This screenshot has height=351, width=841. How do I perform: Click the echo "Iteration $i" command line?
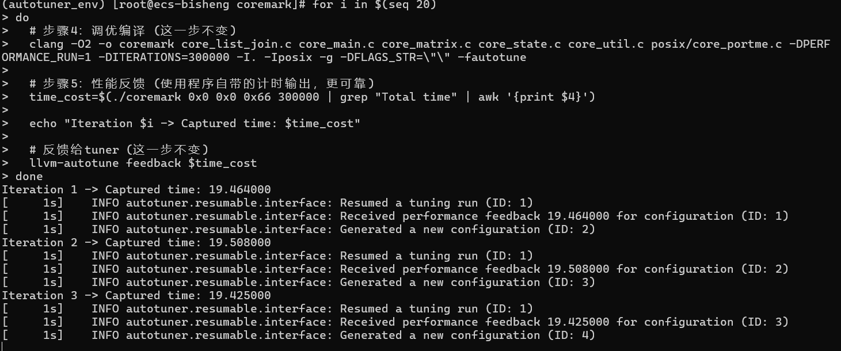[195, 123]
